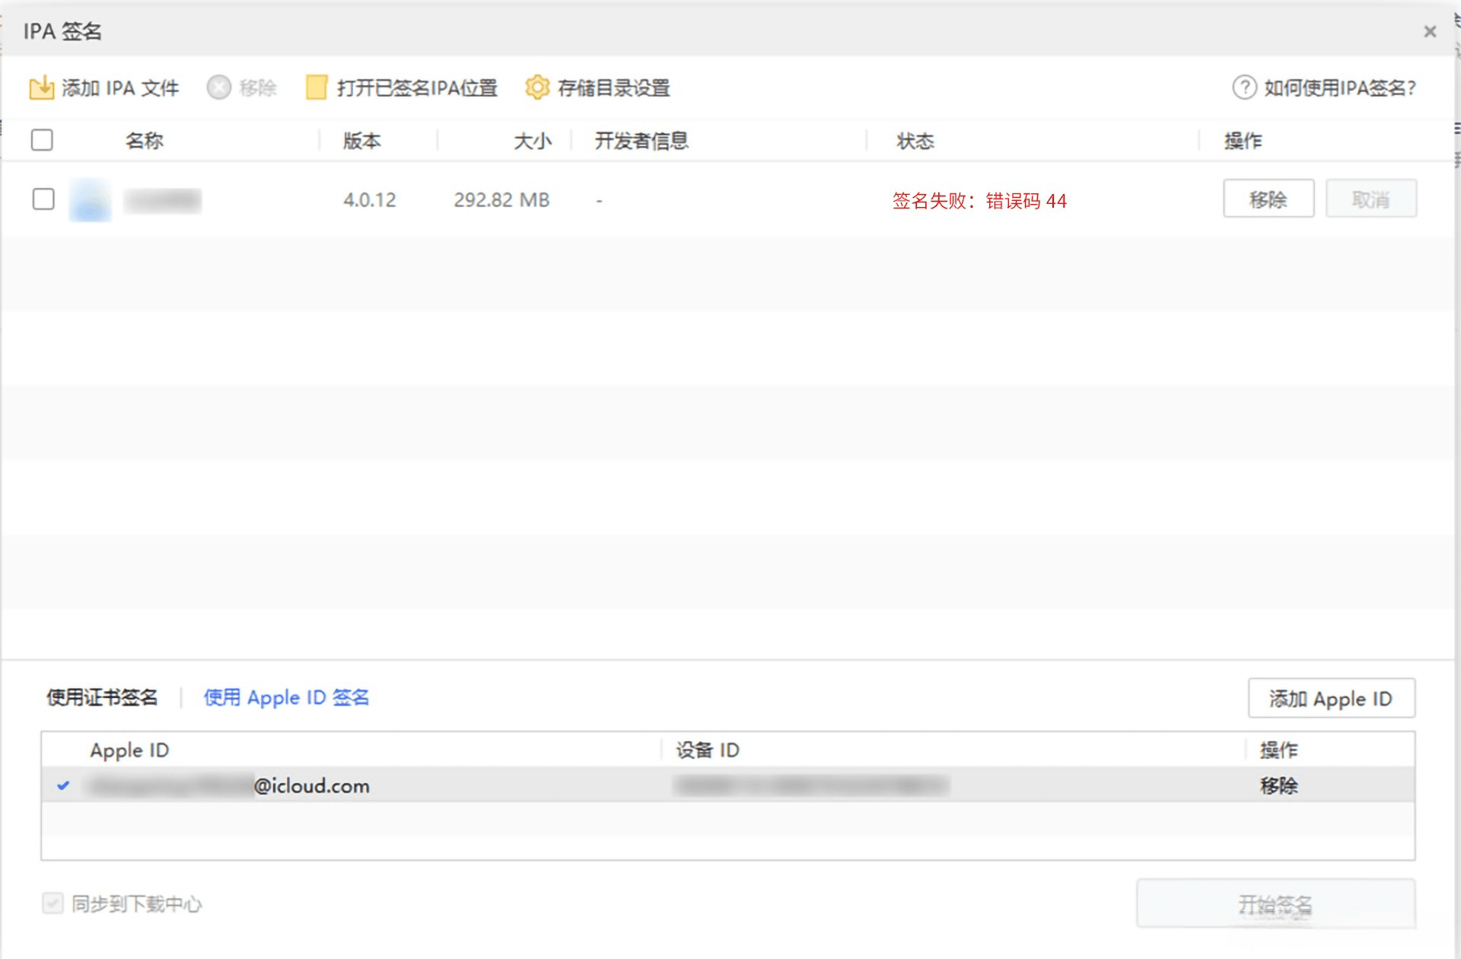Image resolution: width=1461 pixels, height=959 pixels.
Task: Click the disabled 取消 button
Action: 1370,199
